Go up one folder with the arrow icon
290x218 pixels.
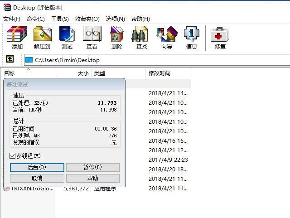click(10, 59)
